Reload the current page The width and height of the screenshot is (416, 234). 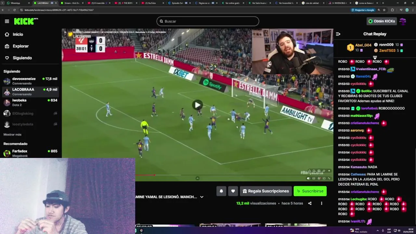(x=14, y=10)
